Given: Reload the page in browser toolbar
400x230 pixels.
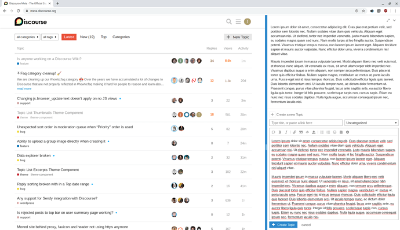Looking at the screenshot, I should click(19, 11).
